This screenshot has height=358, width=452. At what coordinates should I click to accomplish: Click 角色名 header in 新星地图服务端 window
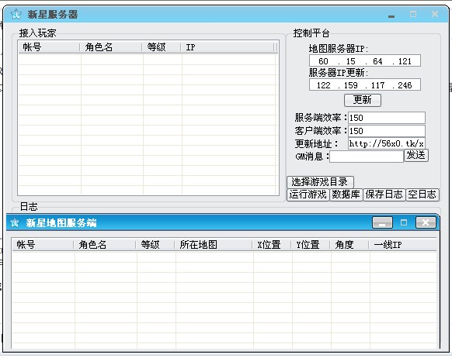pyautogui.click(x=105, y=245)
